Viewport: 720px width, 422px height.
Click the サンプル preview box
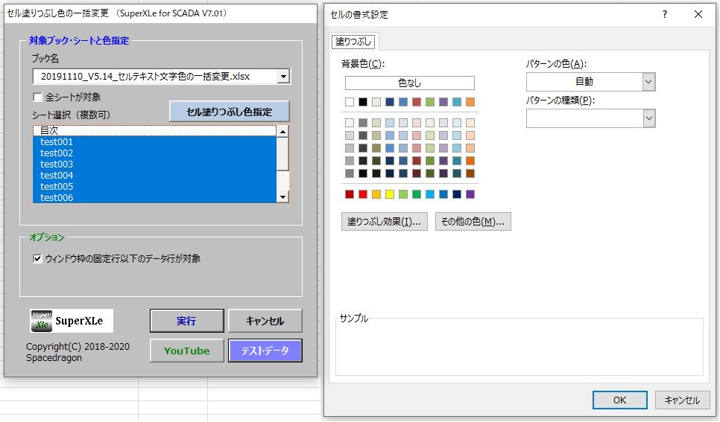click(x=520, y=347)
